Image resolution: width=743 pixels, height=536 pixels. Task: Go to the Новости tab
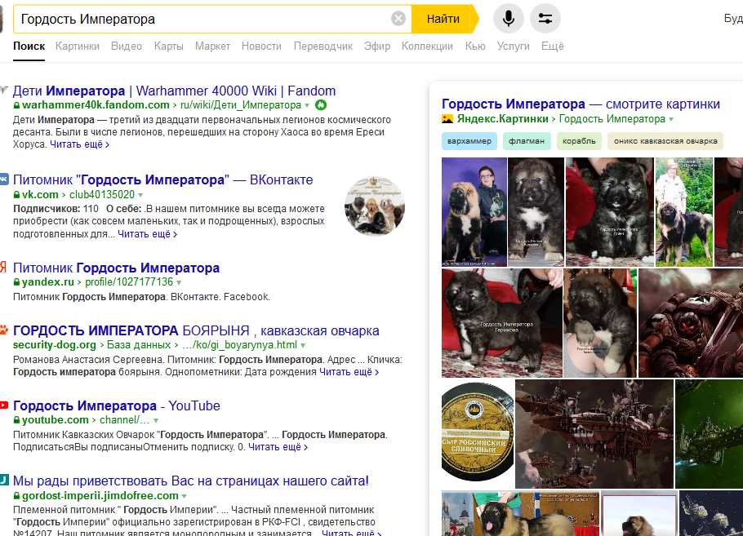[261, 46]
